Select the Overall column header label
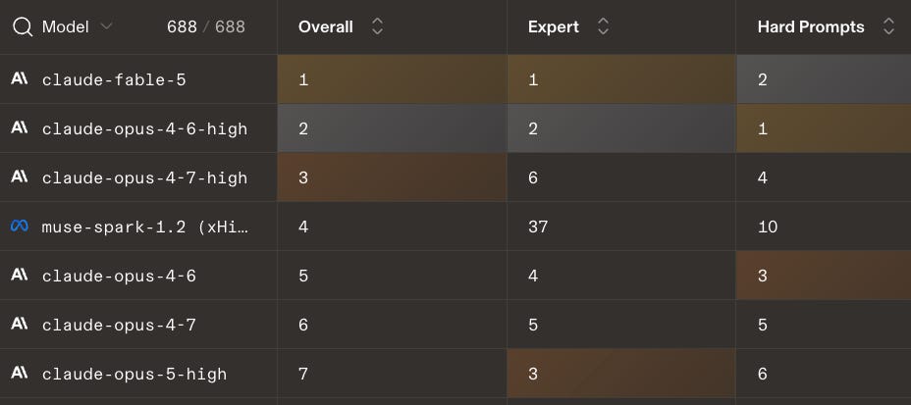Viewport: 911px width, 405px height. (325, 26)
